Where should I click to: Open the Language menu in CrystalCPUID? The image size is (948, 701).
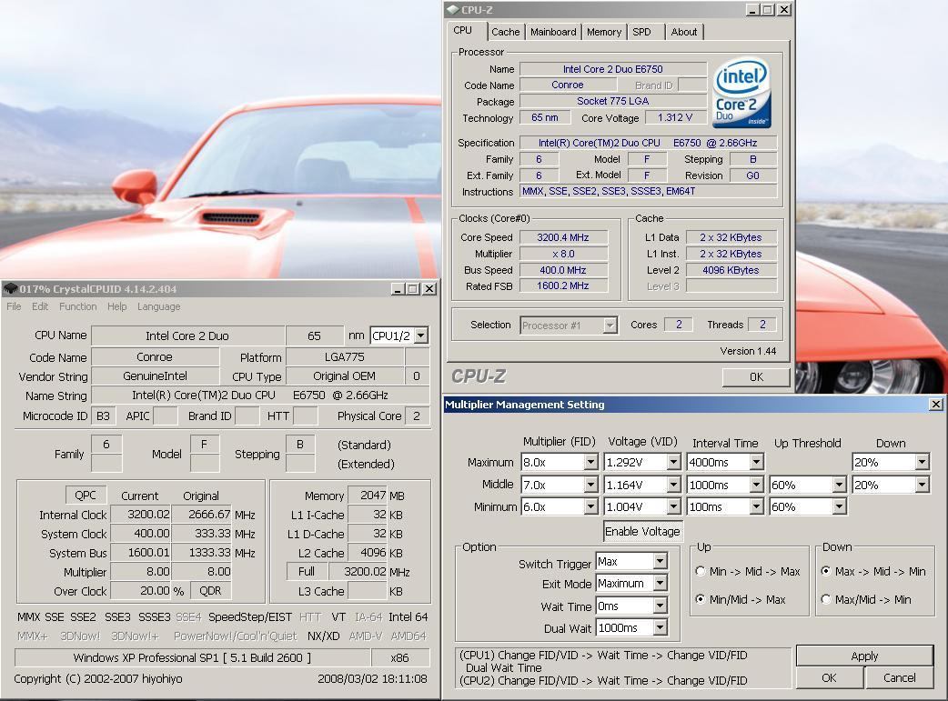coord(159,306)
